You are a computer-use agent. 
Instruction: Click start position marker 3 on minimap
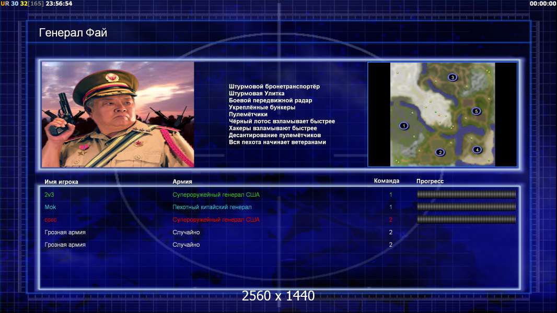(x=452, y=77)
